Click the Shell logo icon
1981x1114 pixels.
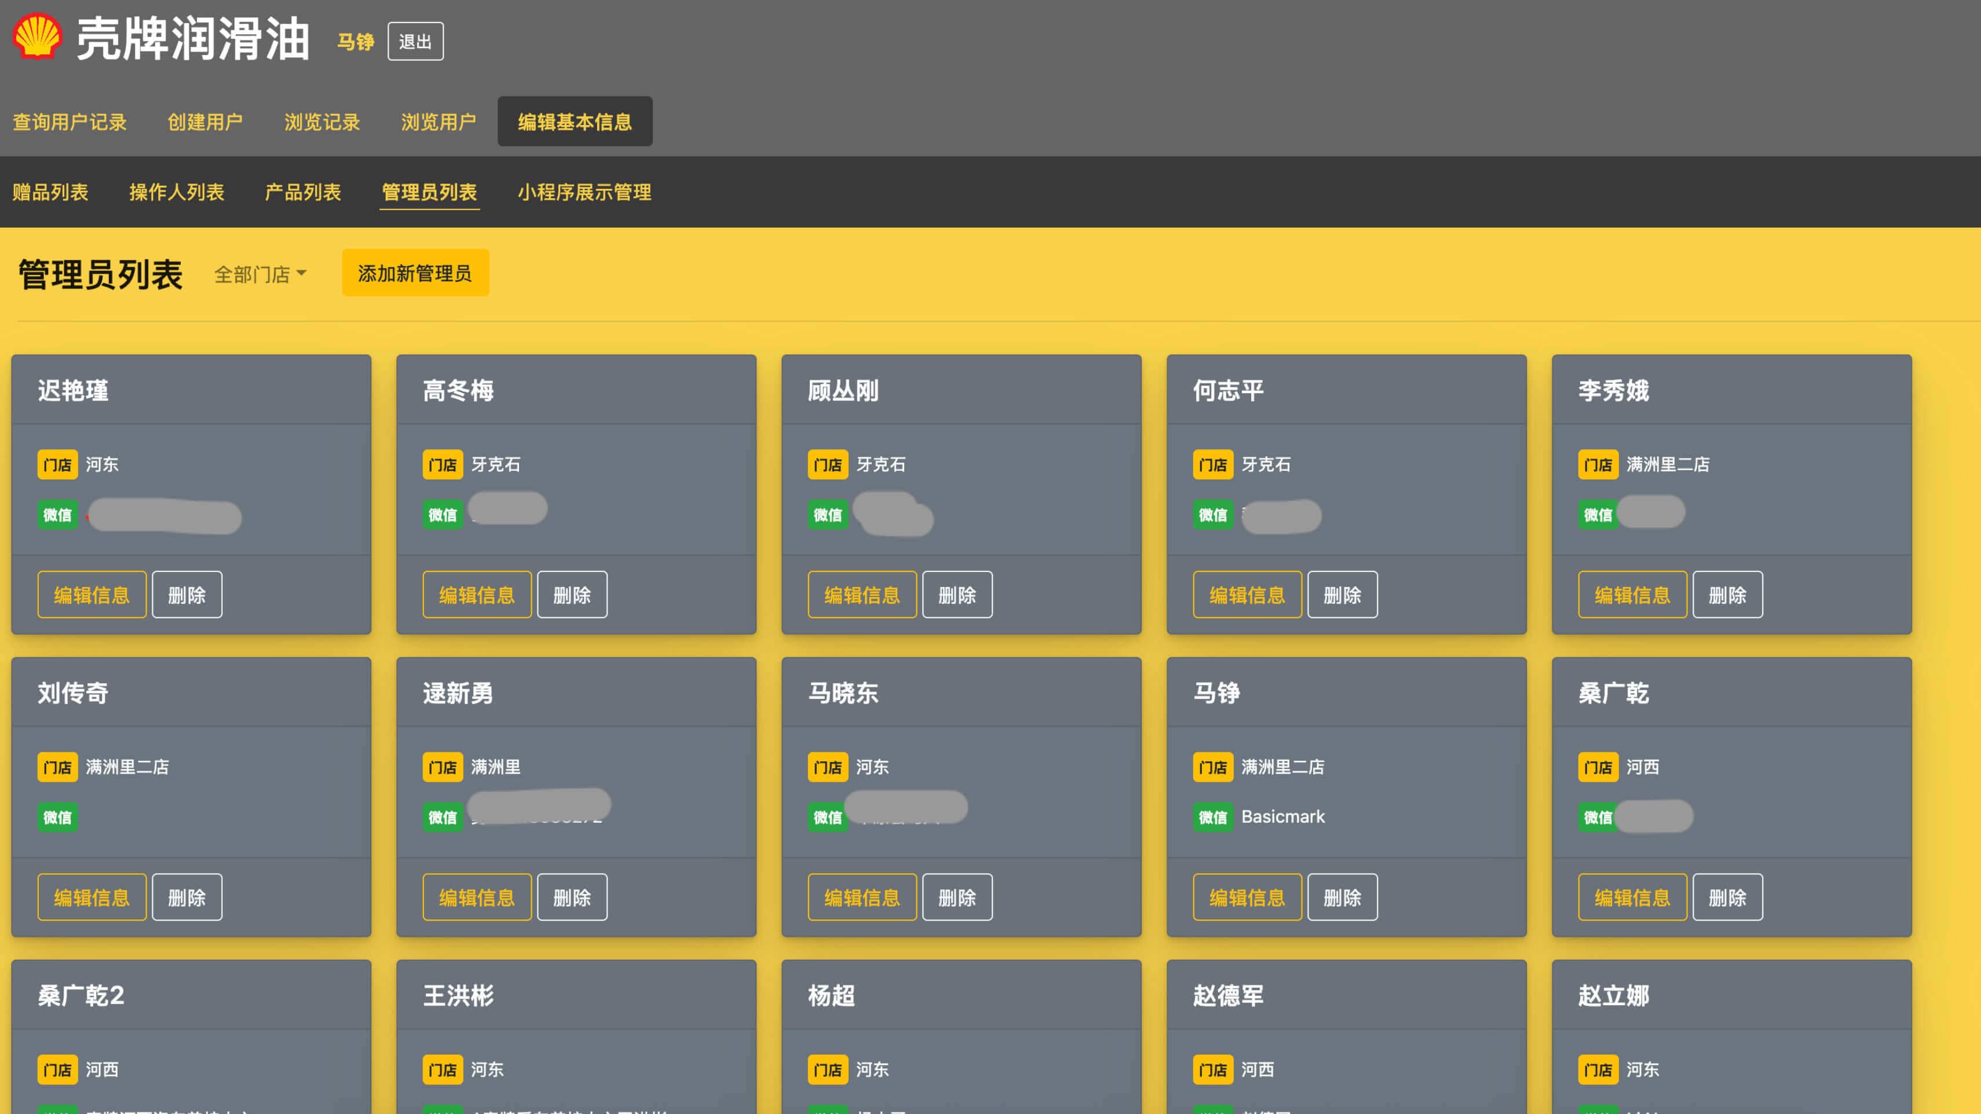37,37
